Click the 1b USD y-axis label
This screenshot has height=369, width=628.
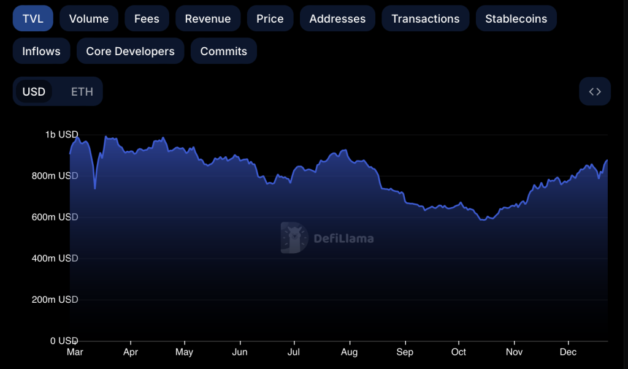point(61,134)
